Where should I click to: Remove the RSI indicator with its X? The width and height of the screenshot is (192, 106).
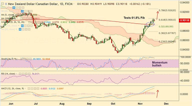click(29, 74)
